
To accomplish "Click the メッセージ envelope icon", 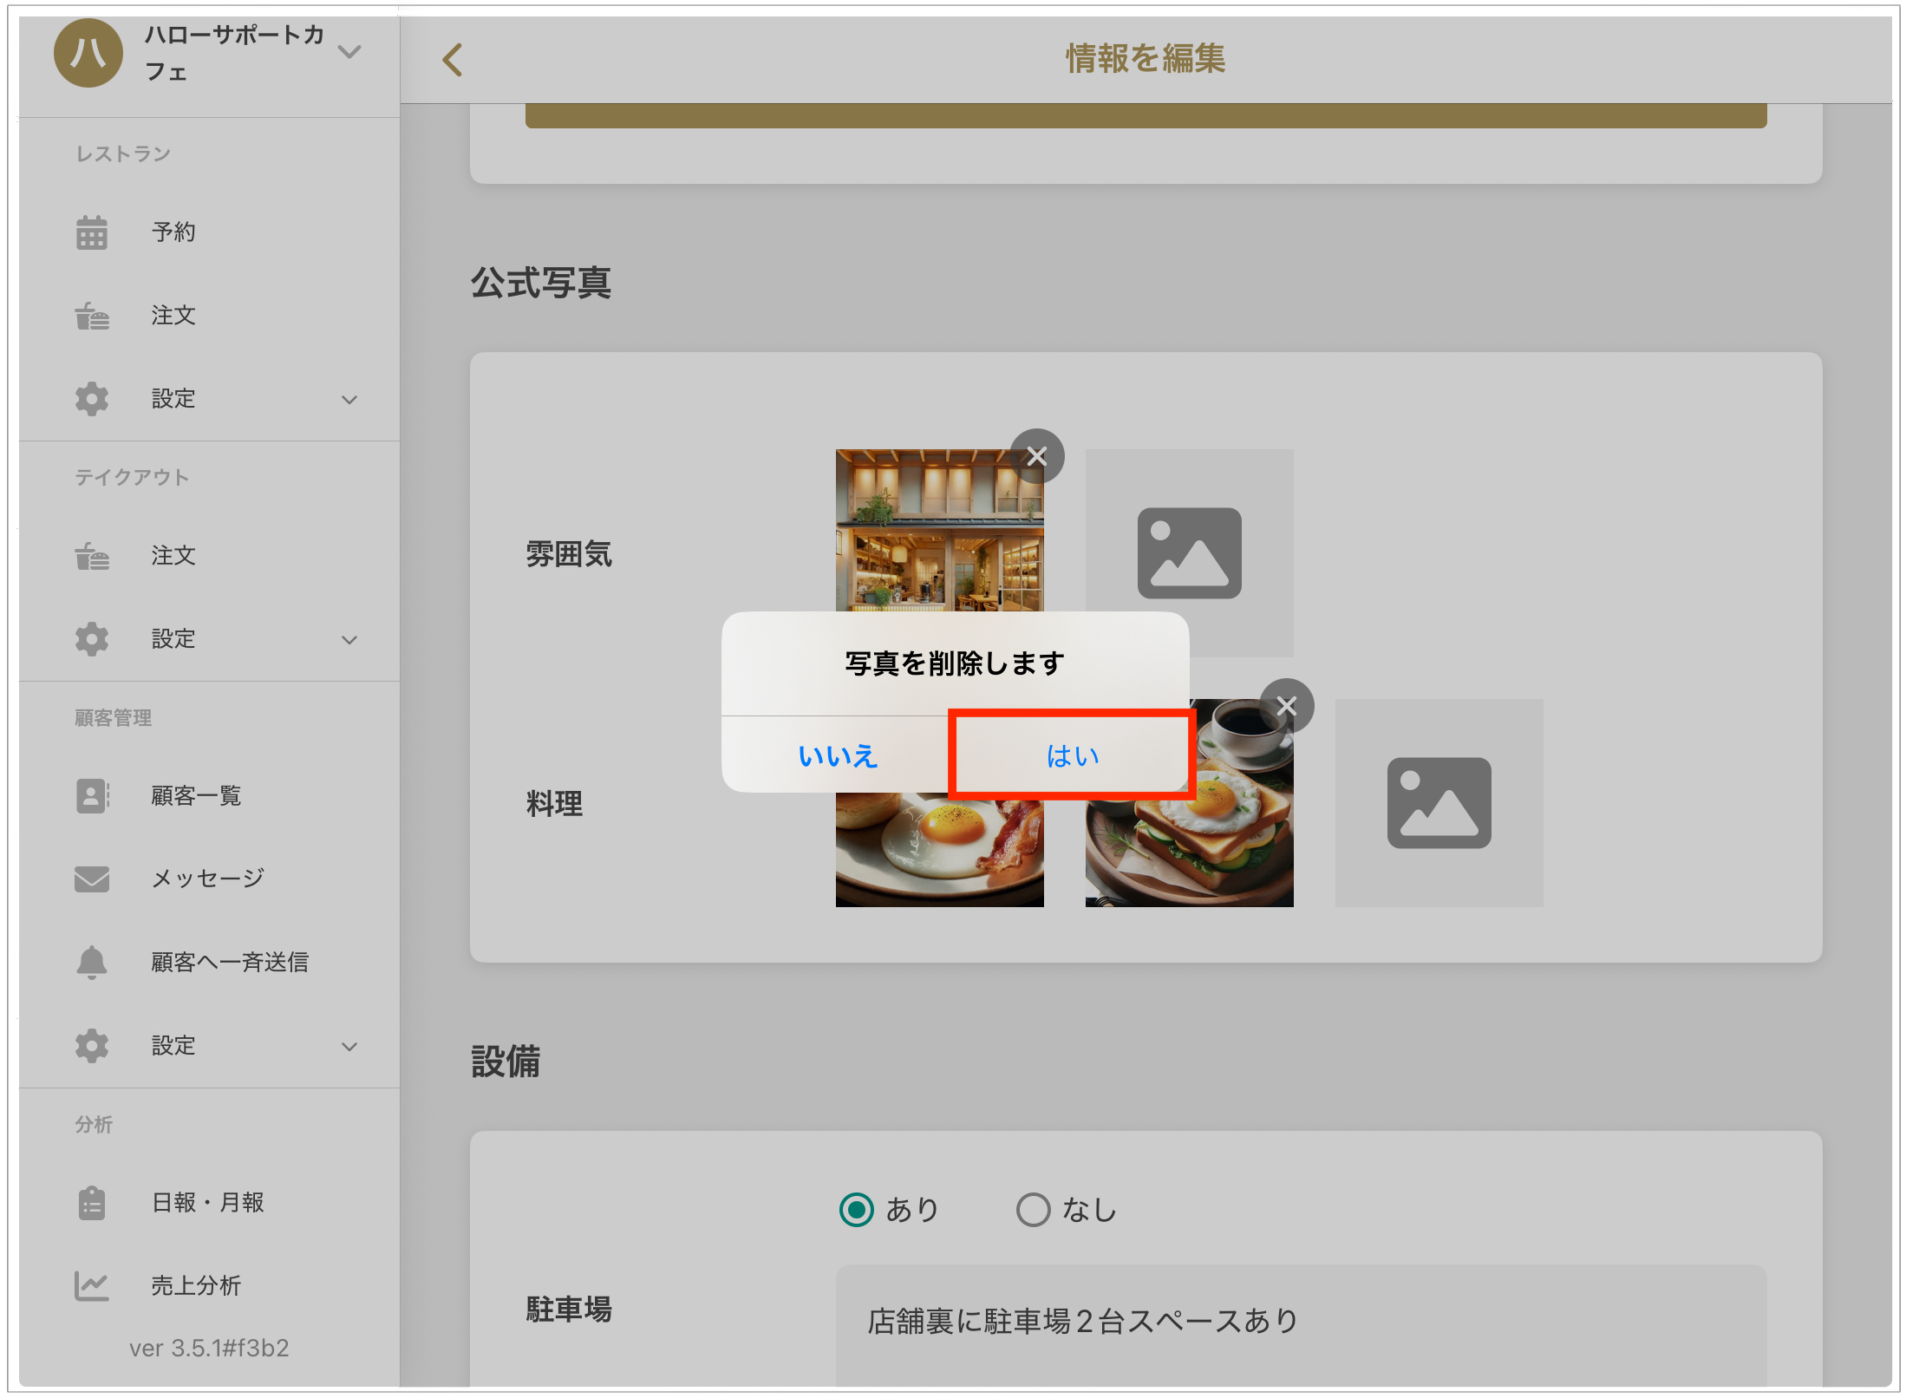I will tap(92, 879).
